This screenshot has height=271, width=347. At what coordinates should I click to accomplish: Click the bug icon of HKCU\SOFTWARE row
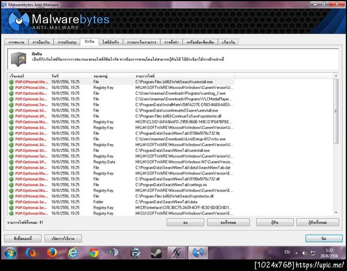coord(11,214)
